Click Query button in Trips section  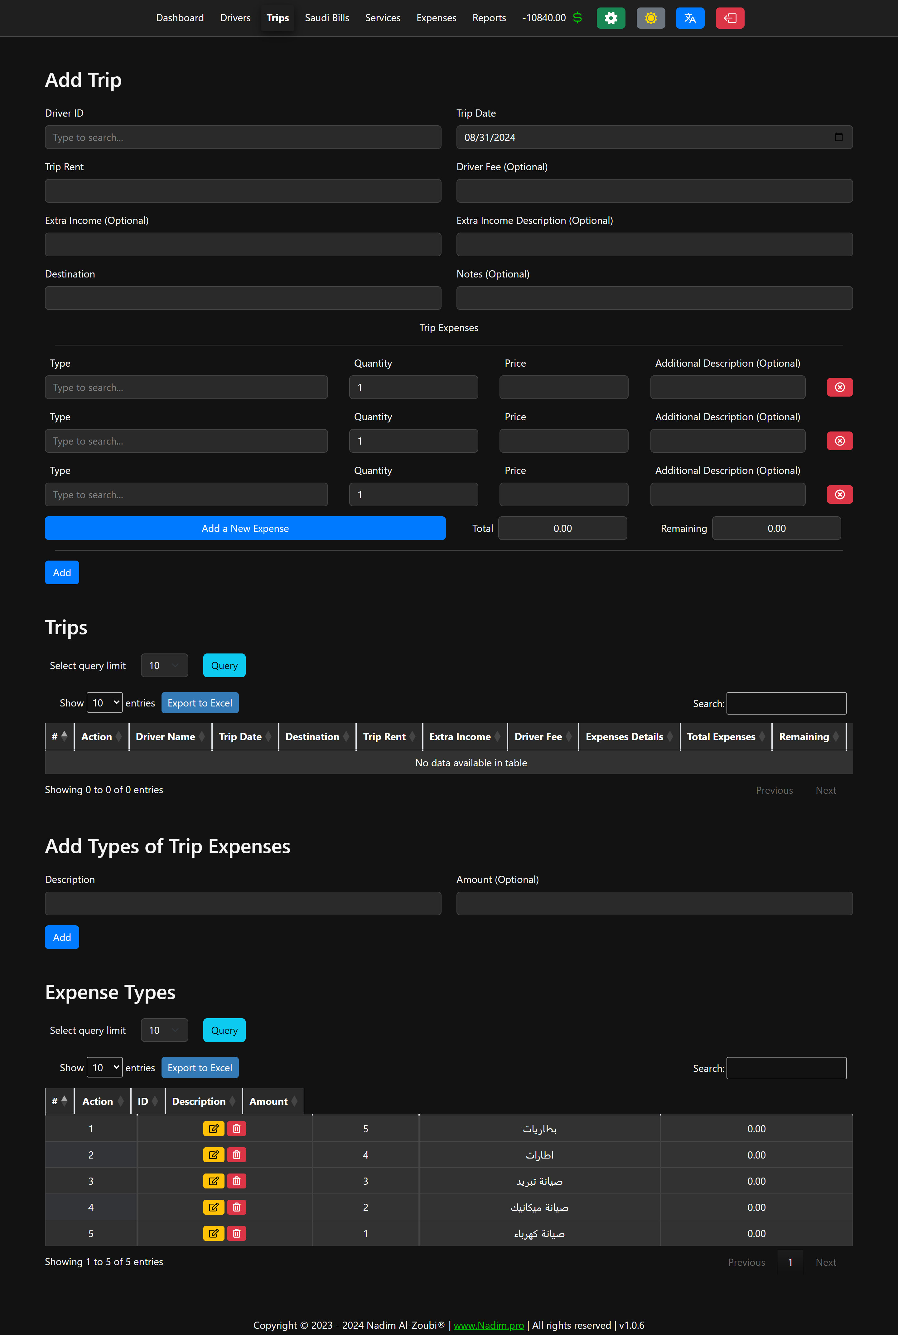pyautogui.click(x=224, y=665)
